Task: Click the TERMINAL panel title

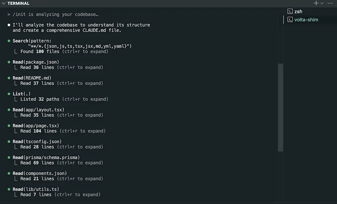Action: pos(18,3)
